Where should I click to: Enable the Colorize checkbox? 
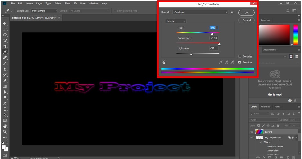(240, 56)
